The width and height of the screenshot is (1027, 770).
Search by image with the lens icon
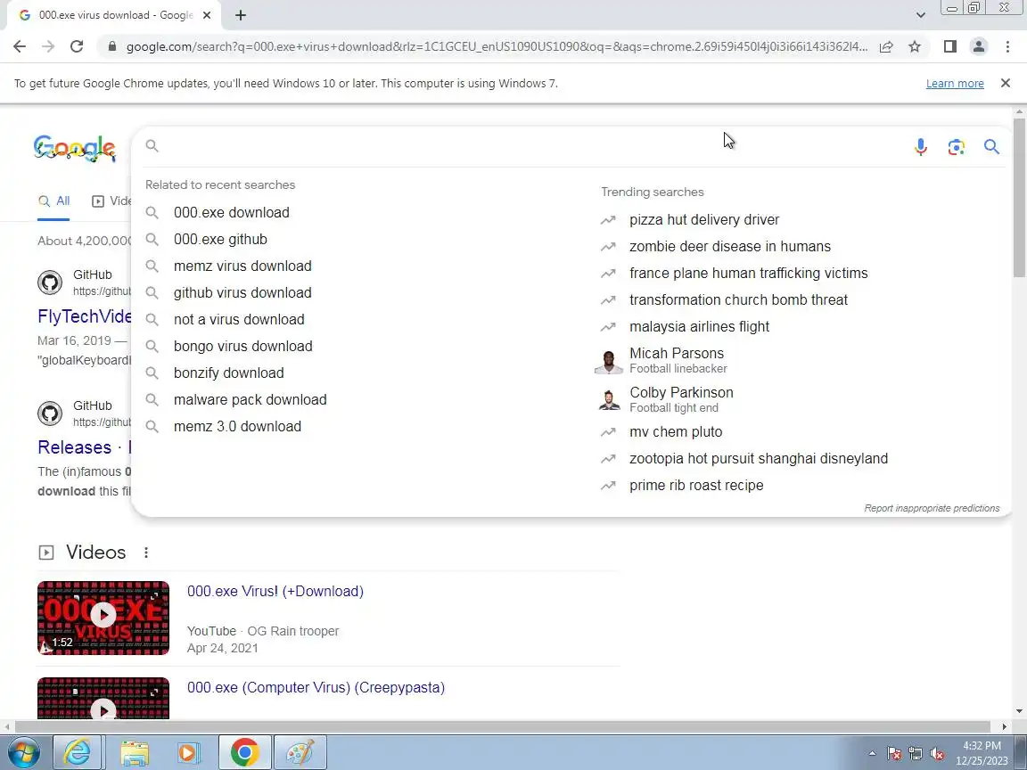(957, 147)
